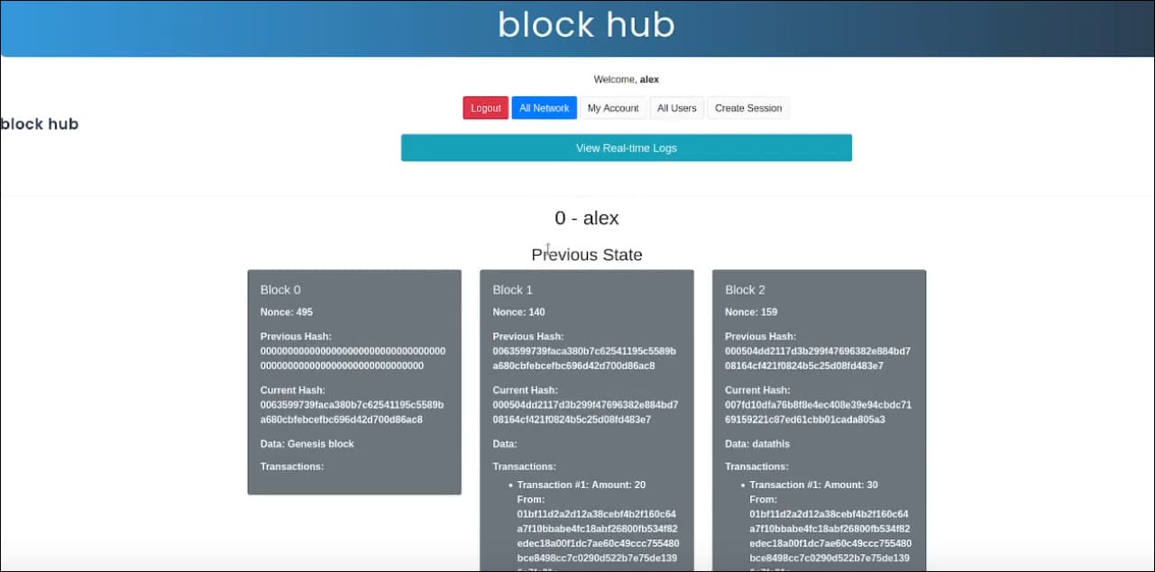Click Block 0's all-zeros previous hash value
The image size is (1155, 572).
pos(353,359)
